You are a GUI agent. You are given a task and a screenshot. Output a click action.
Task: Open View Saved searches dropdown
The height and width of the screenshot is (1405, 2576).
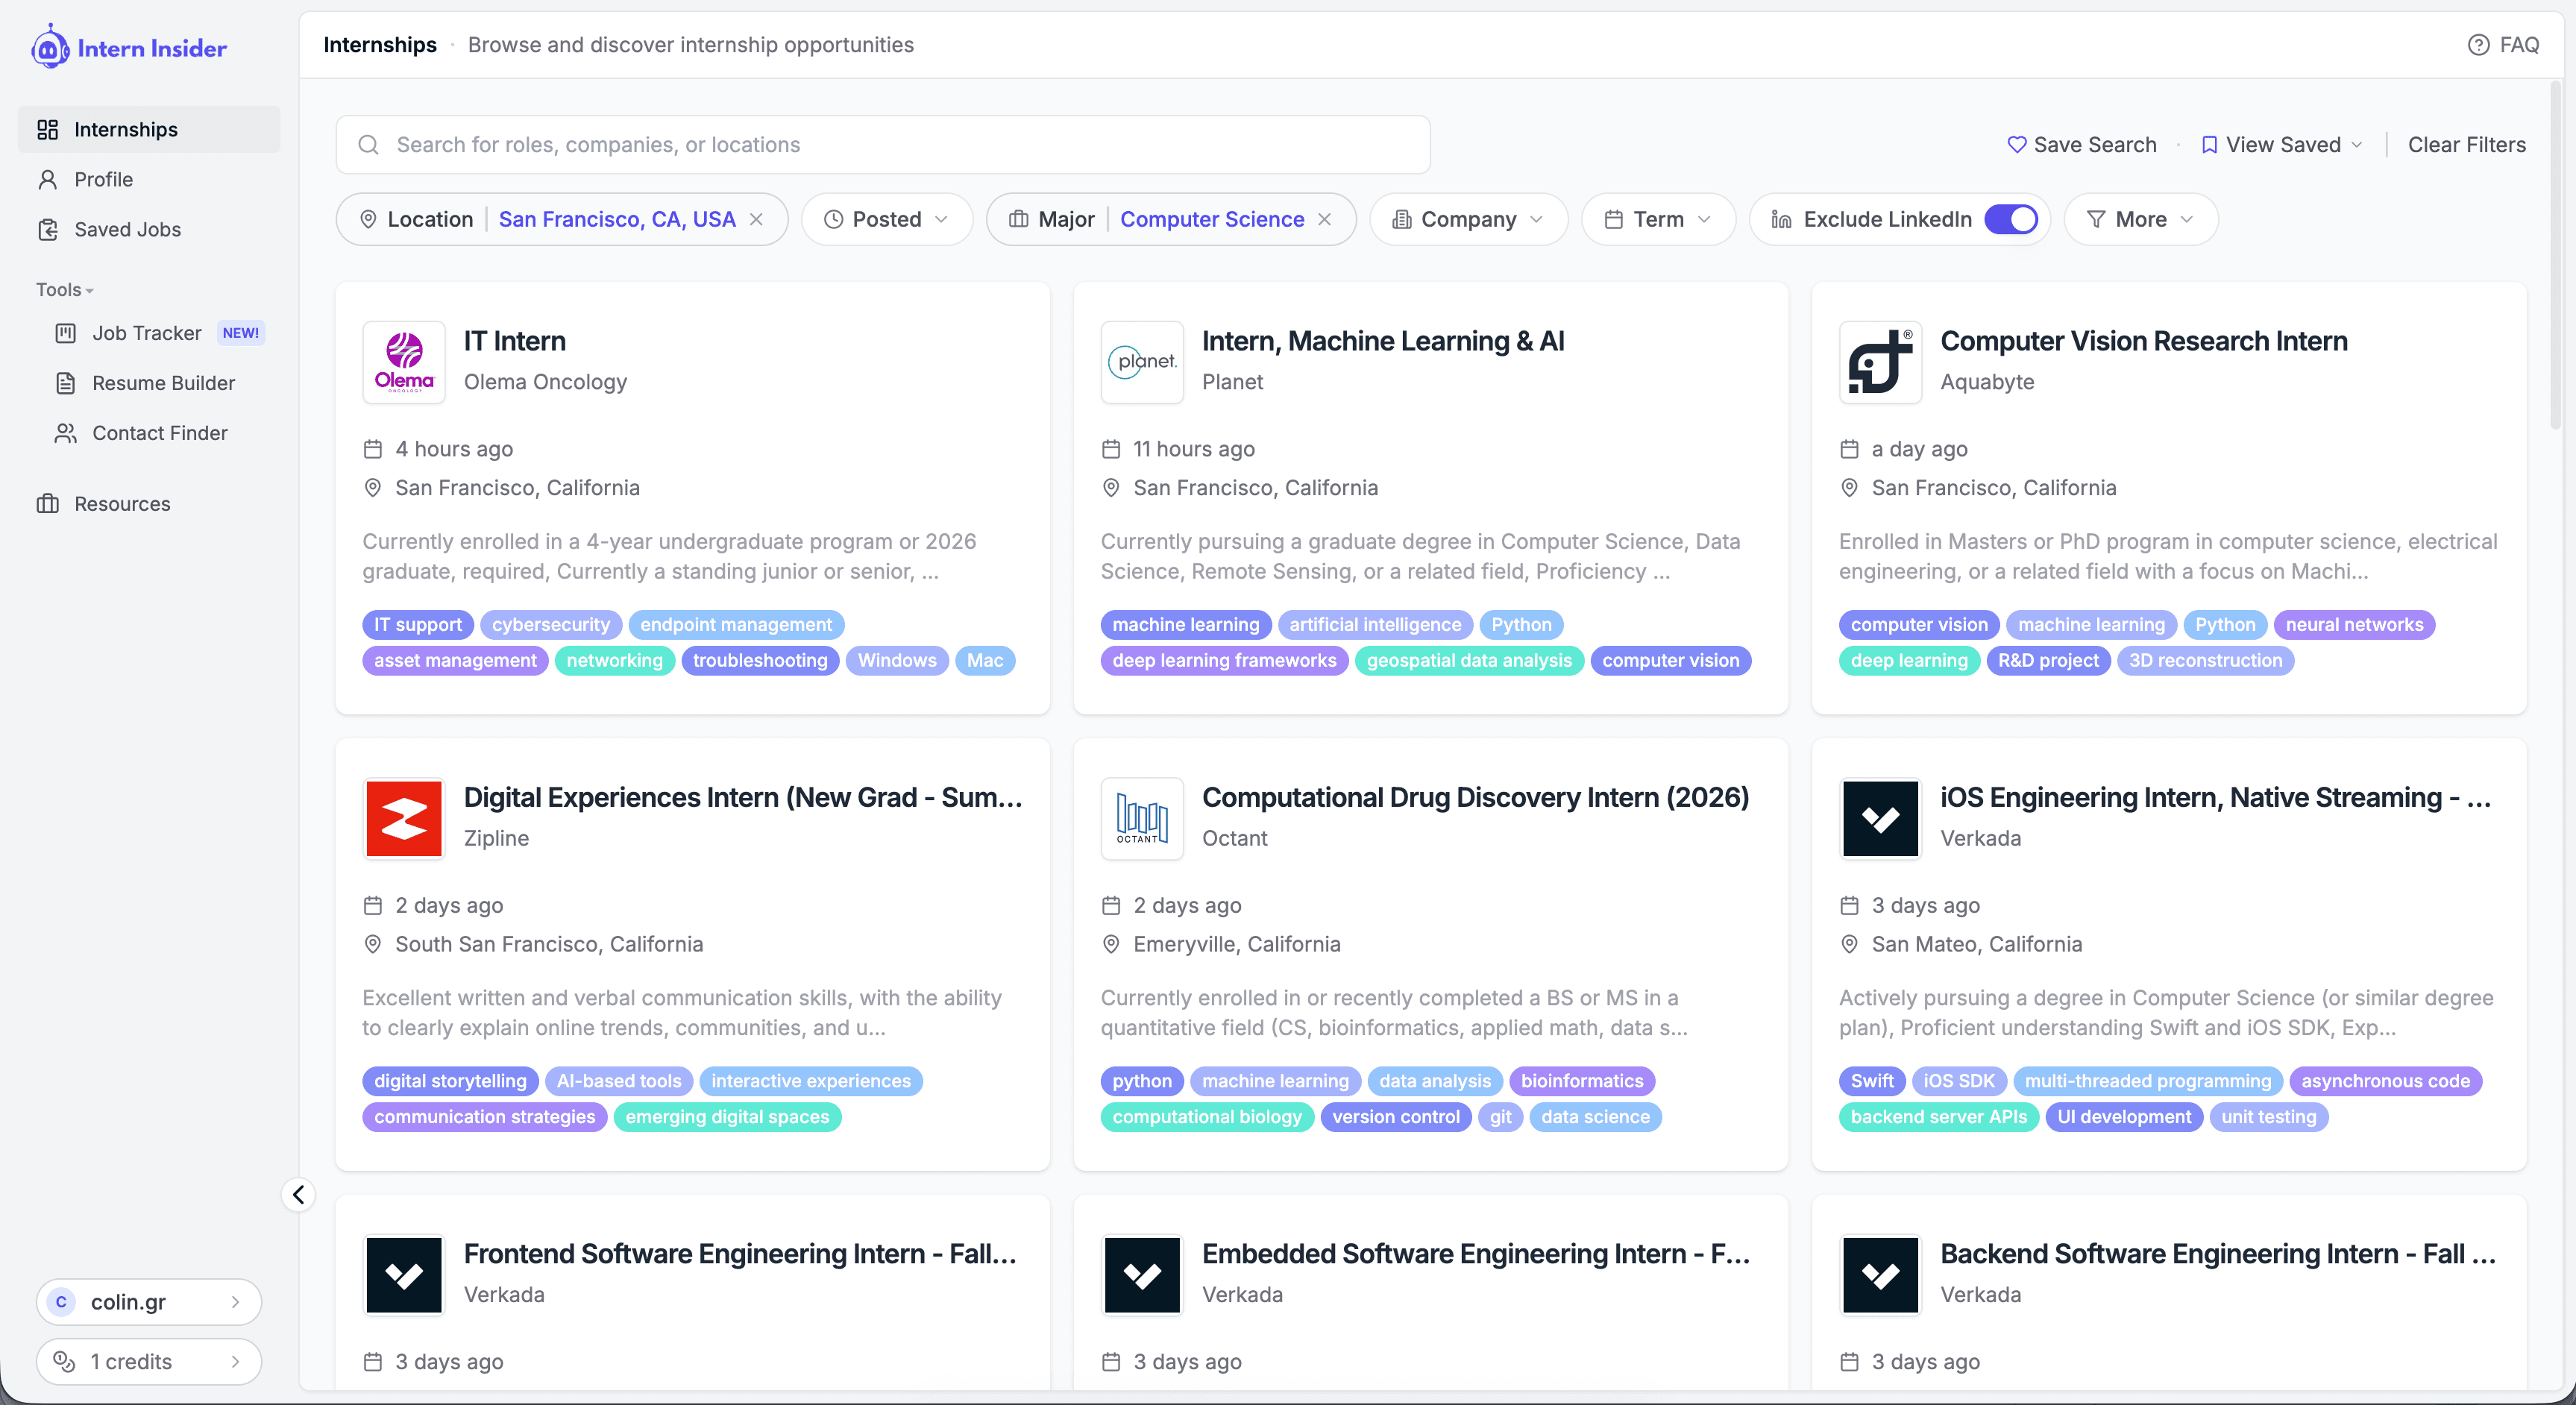2283,145
